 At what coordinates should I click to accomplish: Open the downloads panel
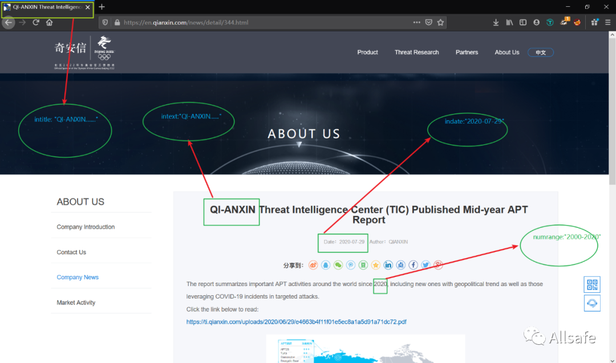pyautogui.click(x=496, y=22)
